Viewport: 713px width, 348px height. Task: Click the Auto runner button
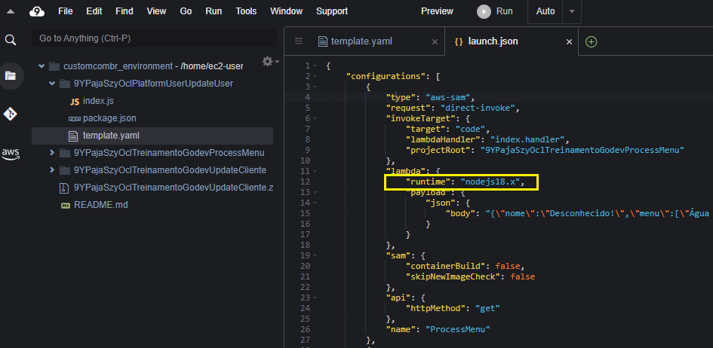[x=546, y=11]
